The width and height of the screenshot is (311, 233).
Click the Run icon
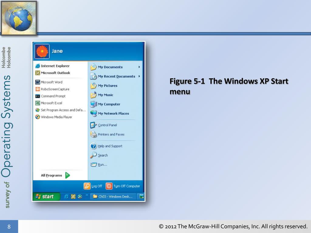94,165
